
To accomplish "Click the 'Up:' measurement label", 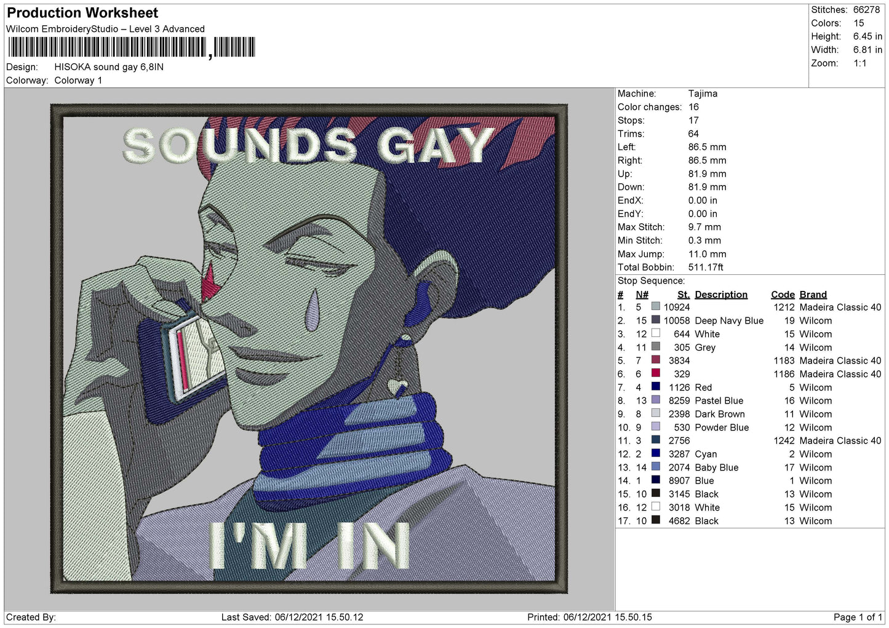I will (x=625, y=174).
